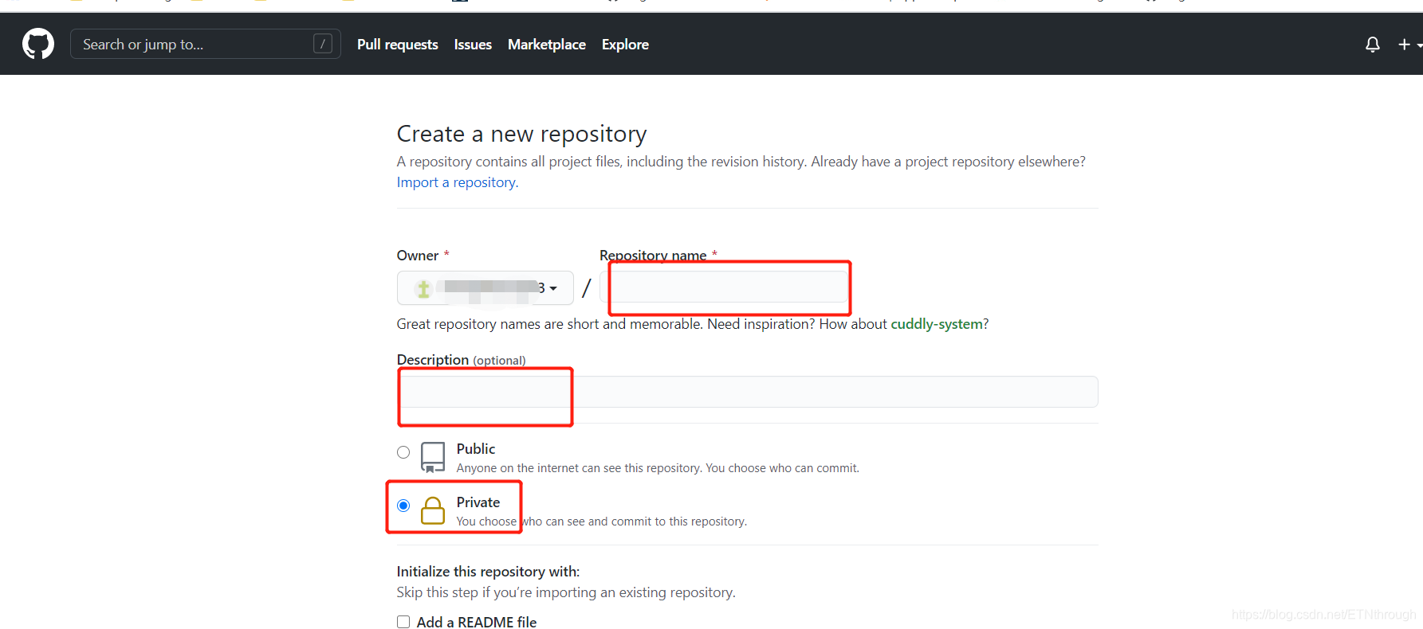Click the Add a README file label
1423x629 pixels.
[477, 622]
